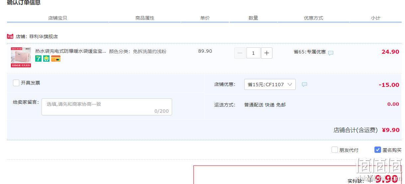The height and width of the screenshot is (184, 405).
Task: Click the 单价 column header
Action: click(x=205, y=18)
